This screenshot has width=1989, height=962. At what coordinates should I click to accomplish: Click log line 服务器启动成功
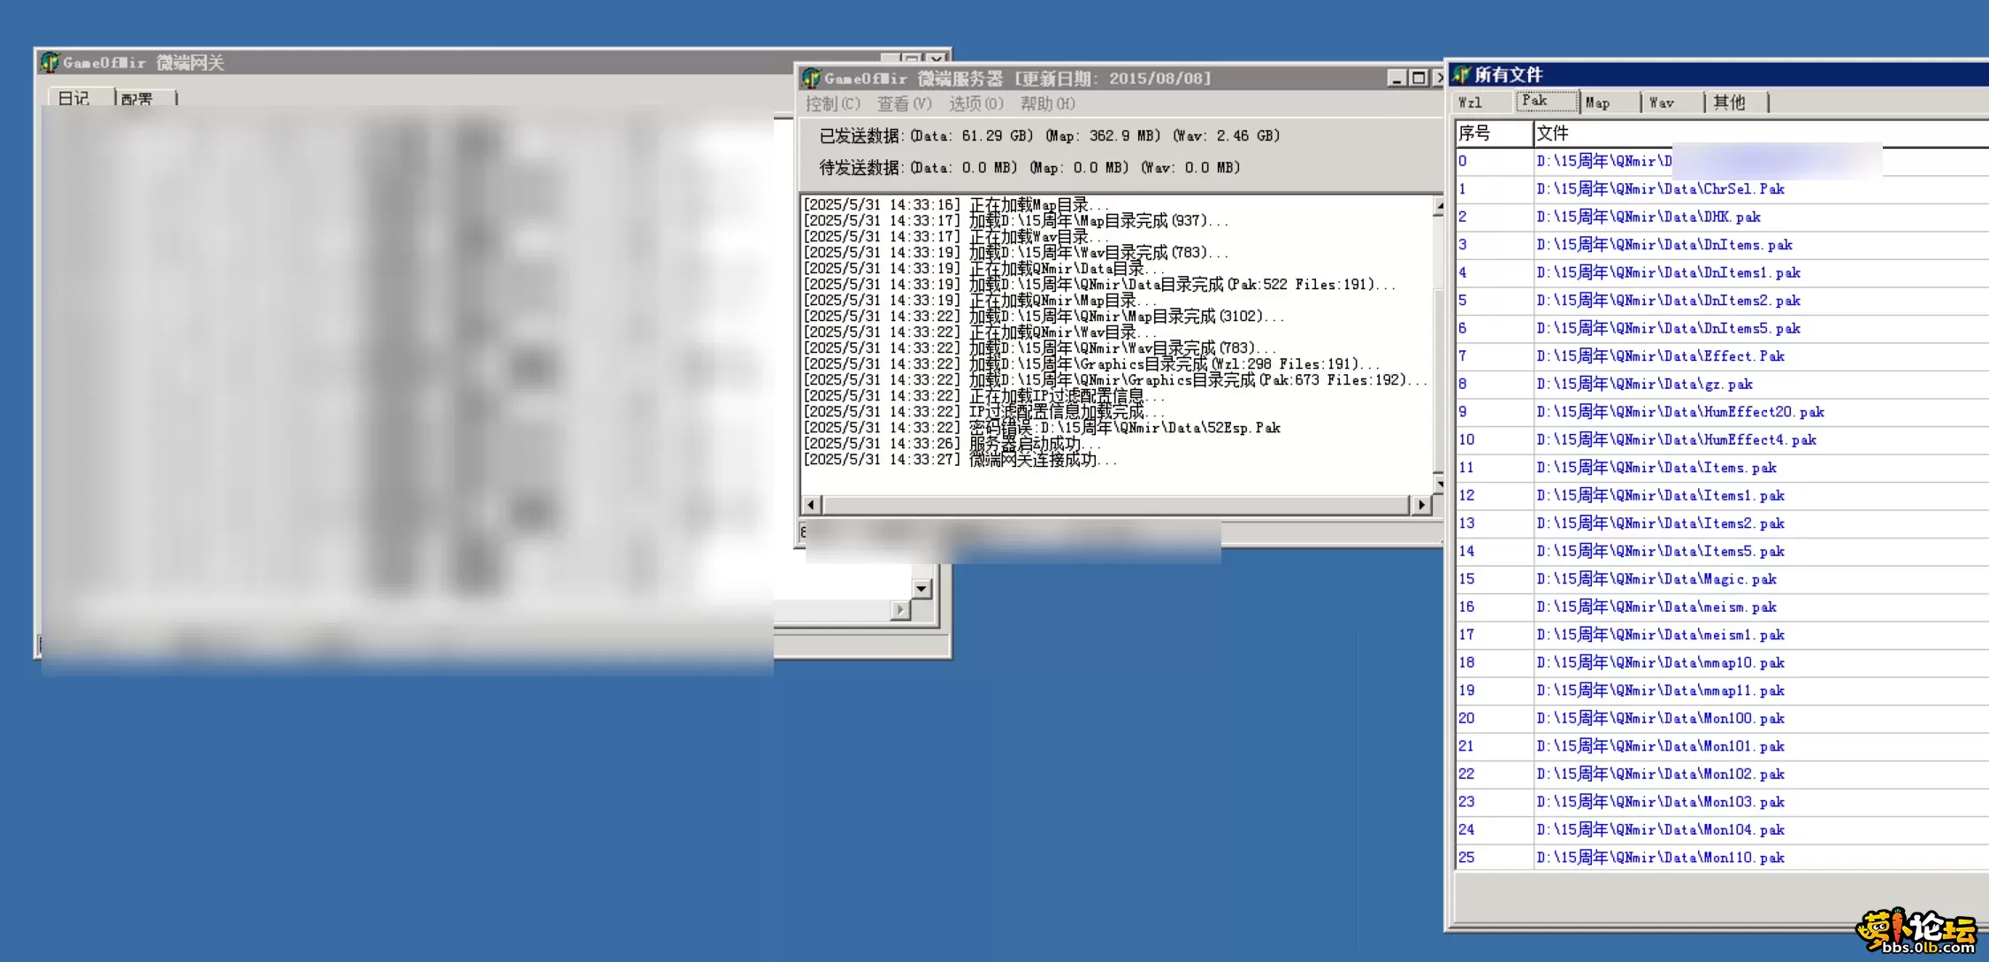(952, 444)
